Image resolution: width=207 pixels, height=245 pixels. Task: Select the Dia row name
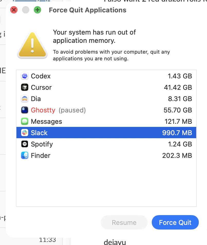click(36, 99)
